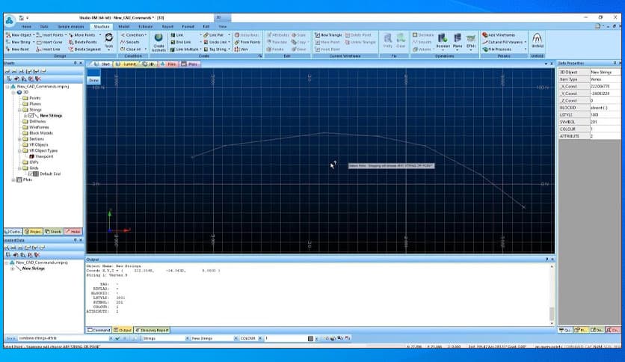Click the Tag String tool
Viewport: 625px width, 362px height.
pos(215,49)
